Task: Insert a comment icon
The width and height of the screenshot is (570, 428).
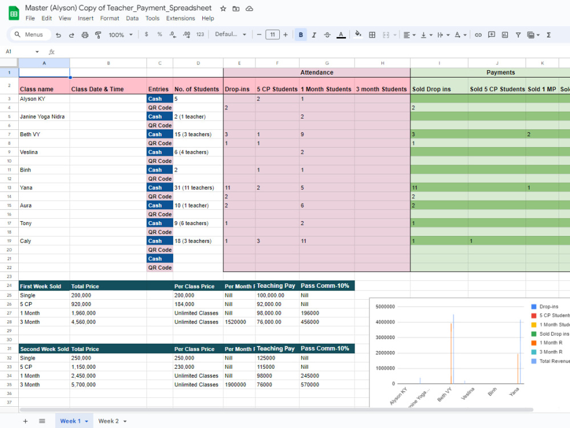Action: pyautogui.click(x=491, y=35)
